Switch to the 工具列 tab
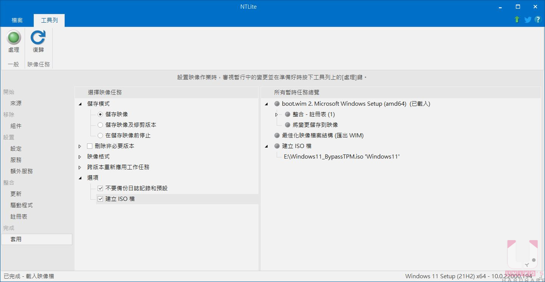The image size is (545, 282). (x=49, y=20)
